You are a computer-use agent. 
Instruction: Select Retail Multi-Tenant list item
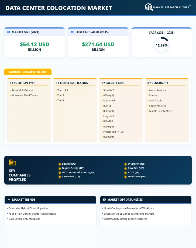22,90
